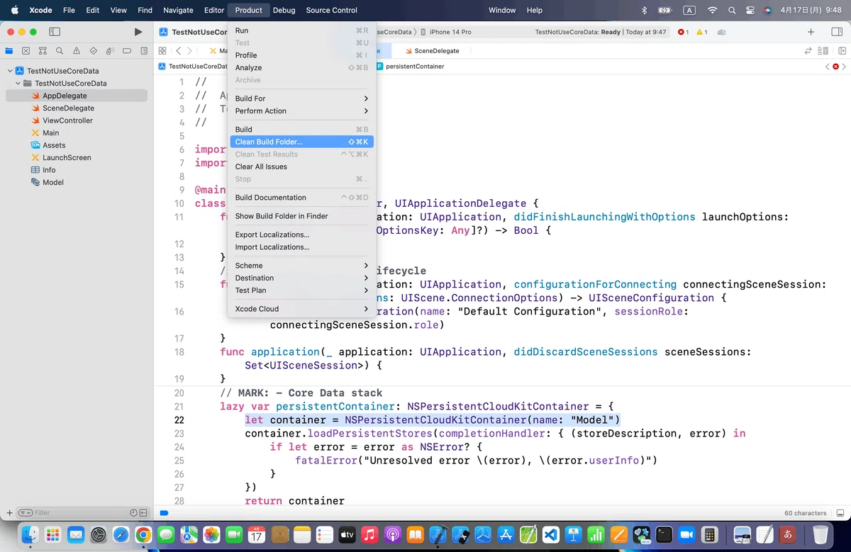Select AppDelegate in the navigator
851x552 pixels.
tap(77, 96)
